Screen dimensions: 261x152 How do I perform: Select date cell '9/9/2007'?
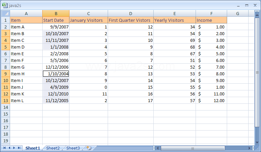(x=56, y=27)
